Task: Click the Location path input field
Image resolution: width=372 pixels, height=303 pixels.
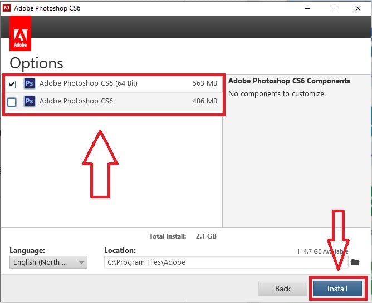Action: click(x=226, y=262)
